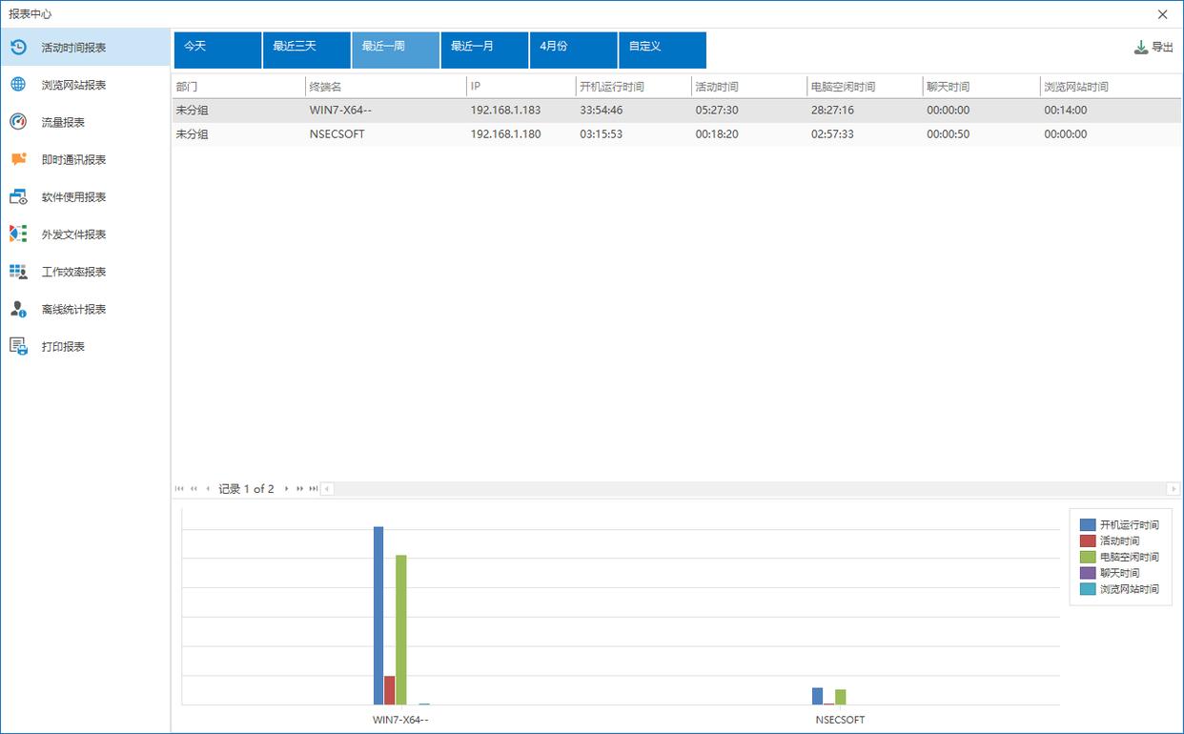1184x734 pixels.
Task: Open the 自定义 custom range tab
Action: (662, 51)
